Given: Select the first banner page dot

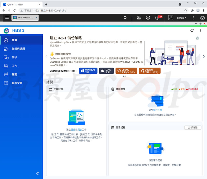Looking at the screenshot, I should click(x=124, y=76).
